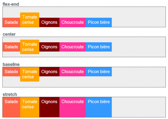
Task: Click Choucroute box in baseline row
Action: pyautogui.click(x=72, y=72)
